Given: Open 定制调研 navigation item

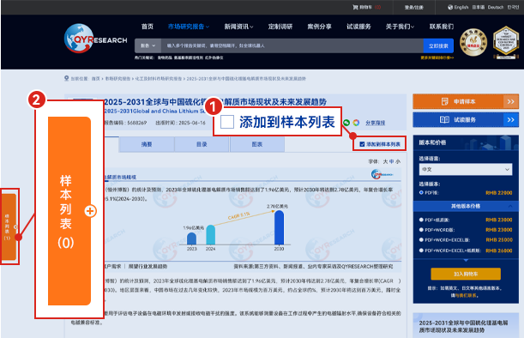Looking at the screenshot, I should click(x=280, y=27).
